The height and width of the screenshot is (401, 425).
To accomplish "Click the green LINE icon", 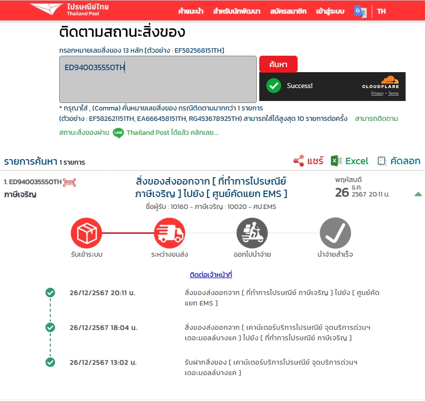I will (x=118, y=133).
